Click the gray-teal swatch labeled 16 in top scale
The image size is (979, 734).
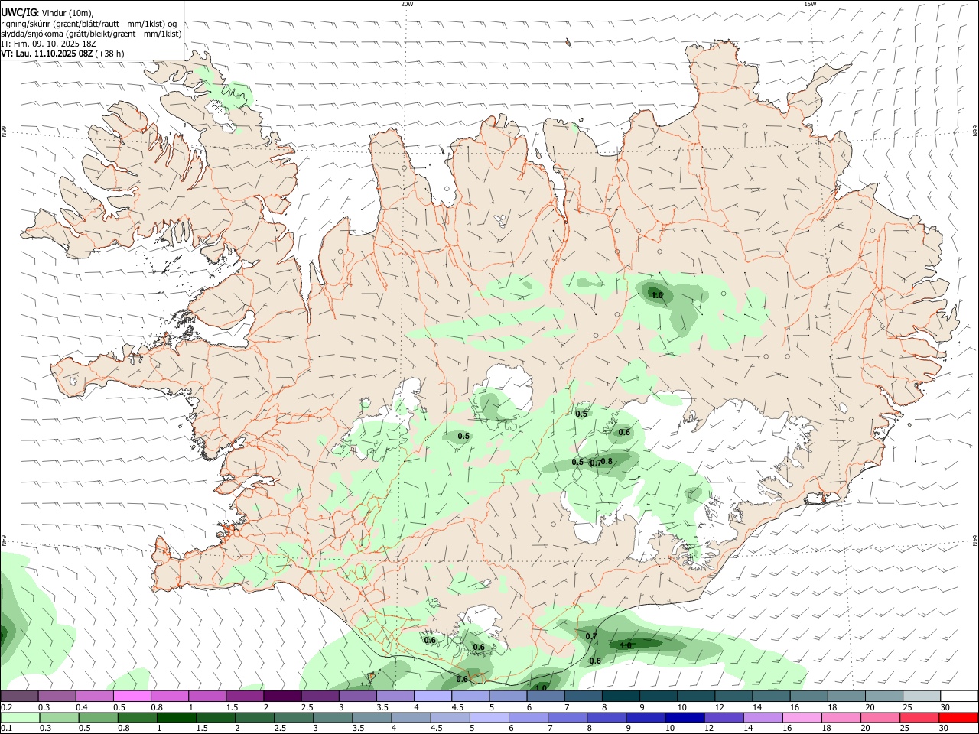click(x=808, y=696)
